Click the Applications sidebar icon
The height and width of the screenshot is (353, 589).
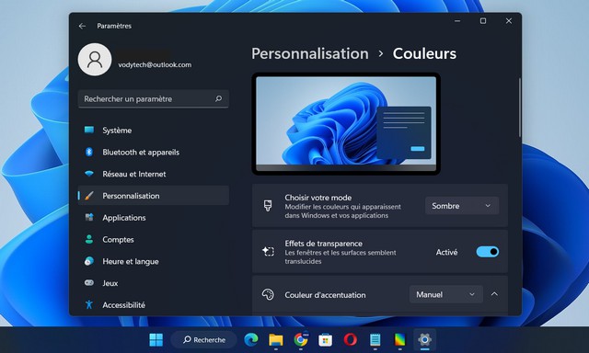coord(89,217)
